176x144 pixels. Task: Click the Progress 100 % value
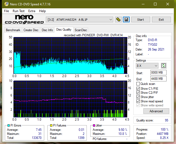[x=165, y=129]
